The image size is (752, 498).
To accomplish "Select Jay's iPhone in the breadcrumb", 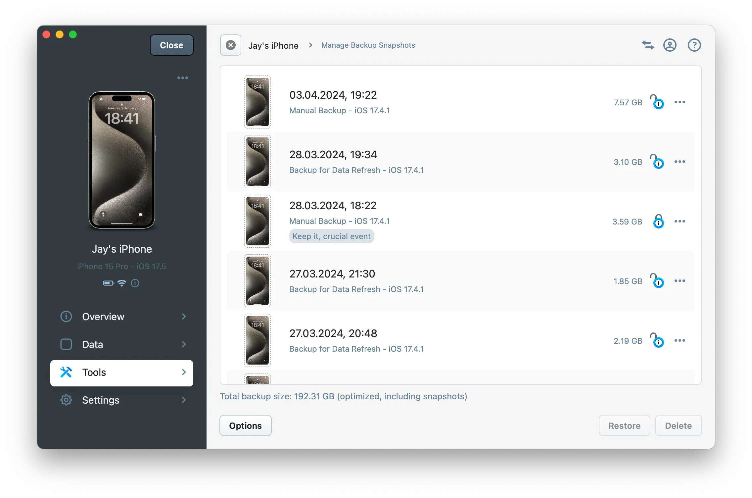I will coord(273,45).
